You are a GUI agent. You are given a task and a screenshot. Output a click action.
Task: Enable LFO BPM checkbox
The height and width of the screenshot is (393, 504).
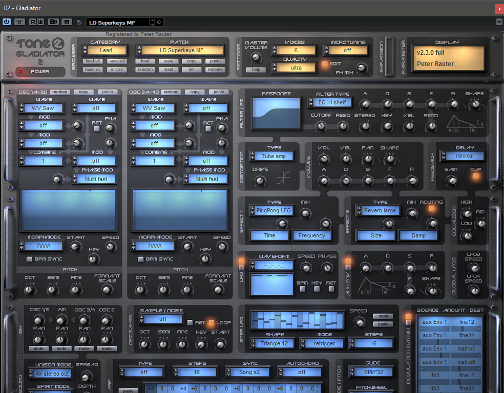click(x=302, y=289)
